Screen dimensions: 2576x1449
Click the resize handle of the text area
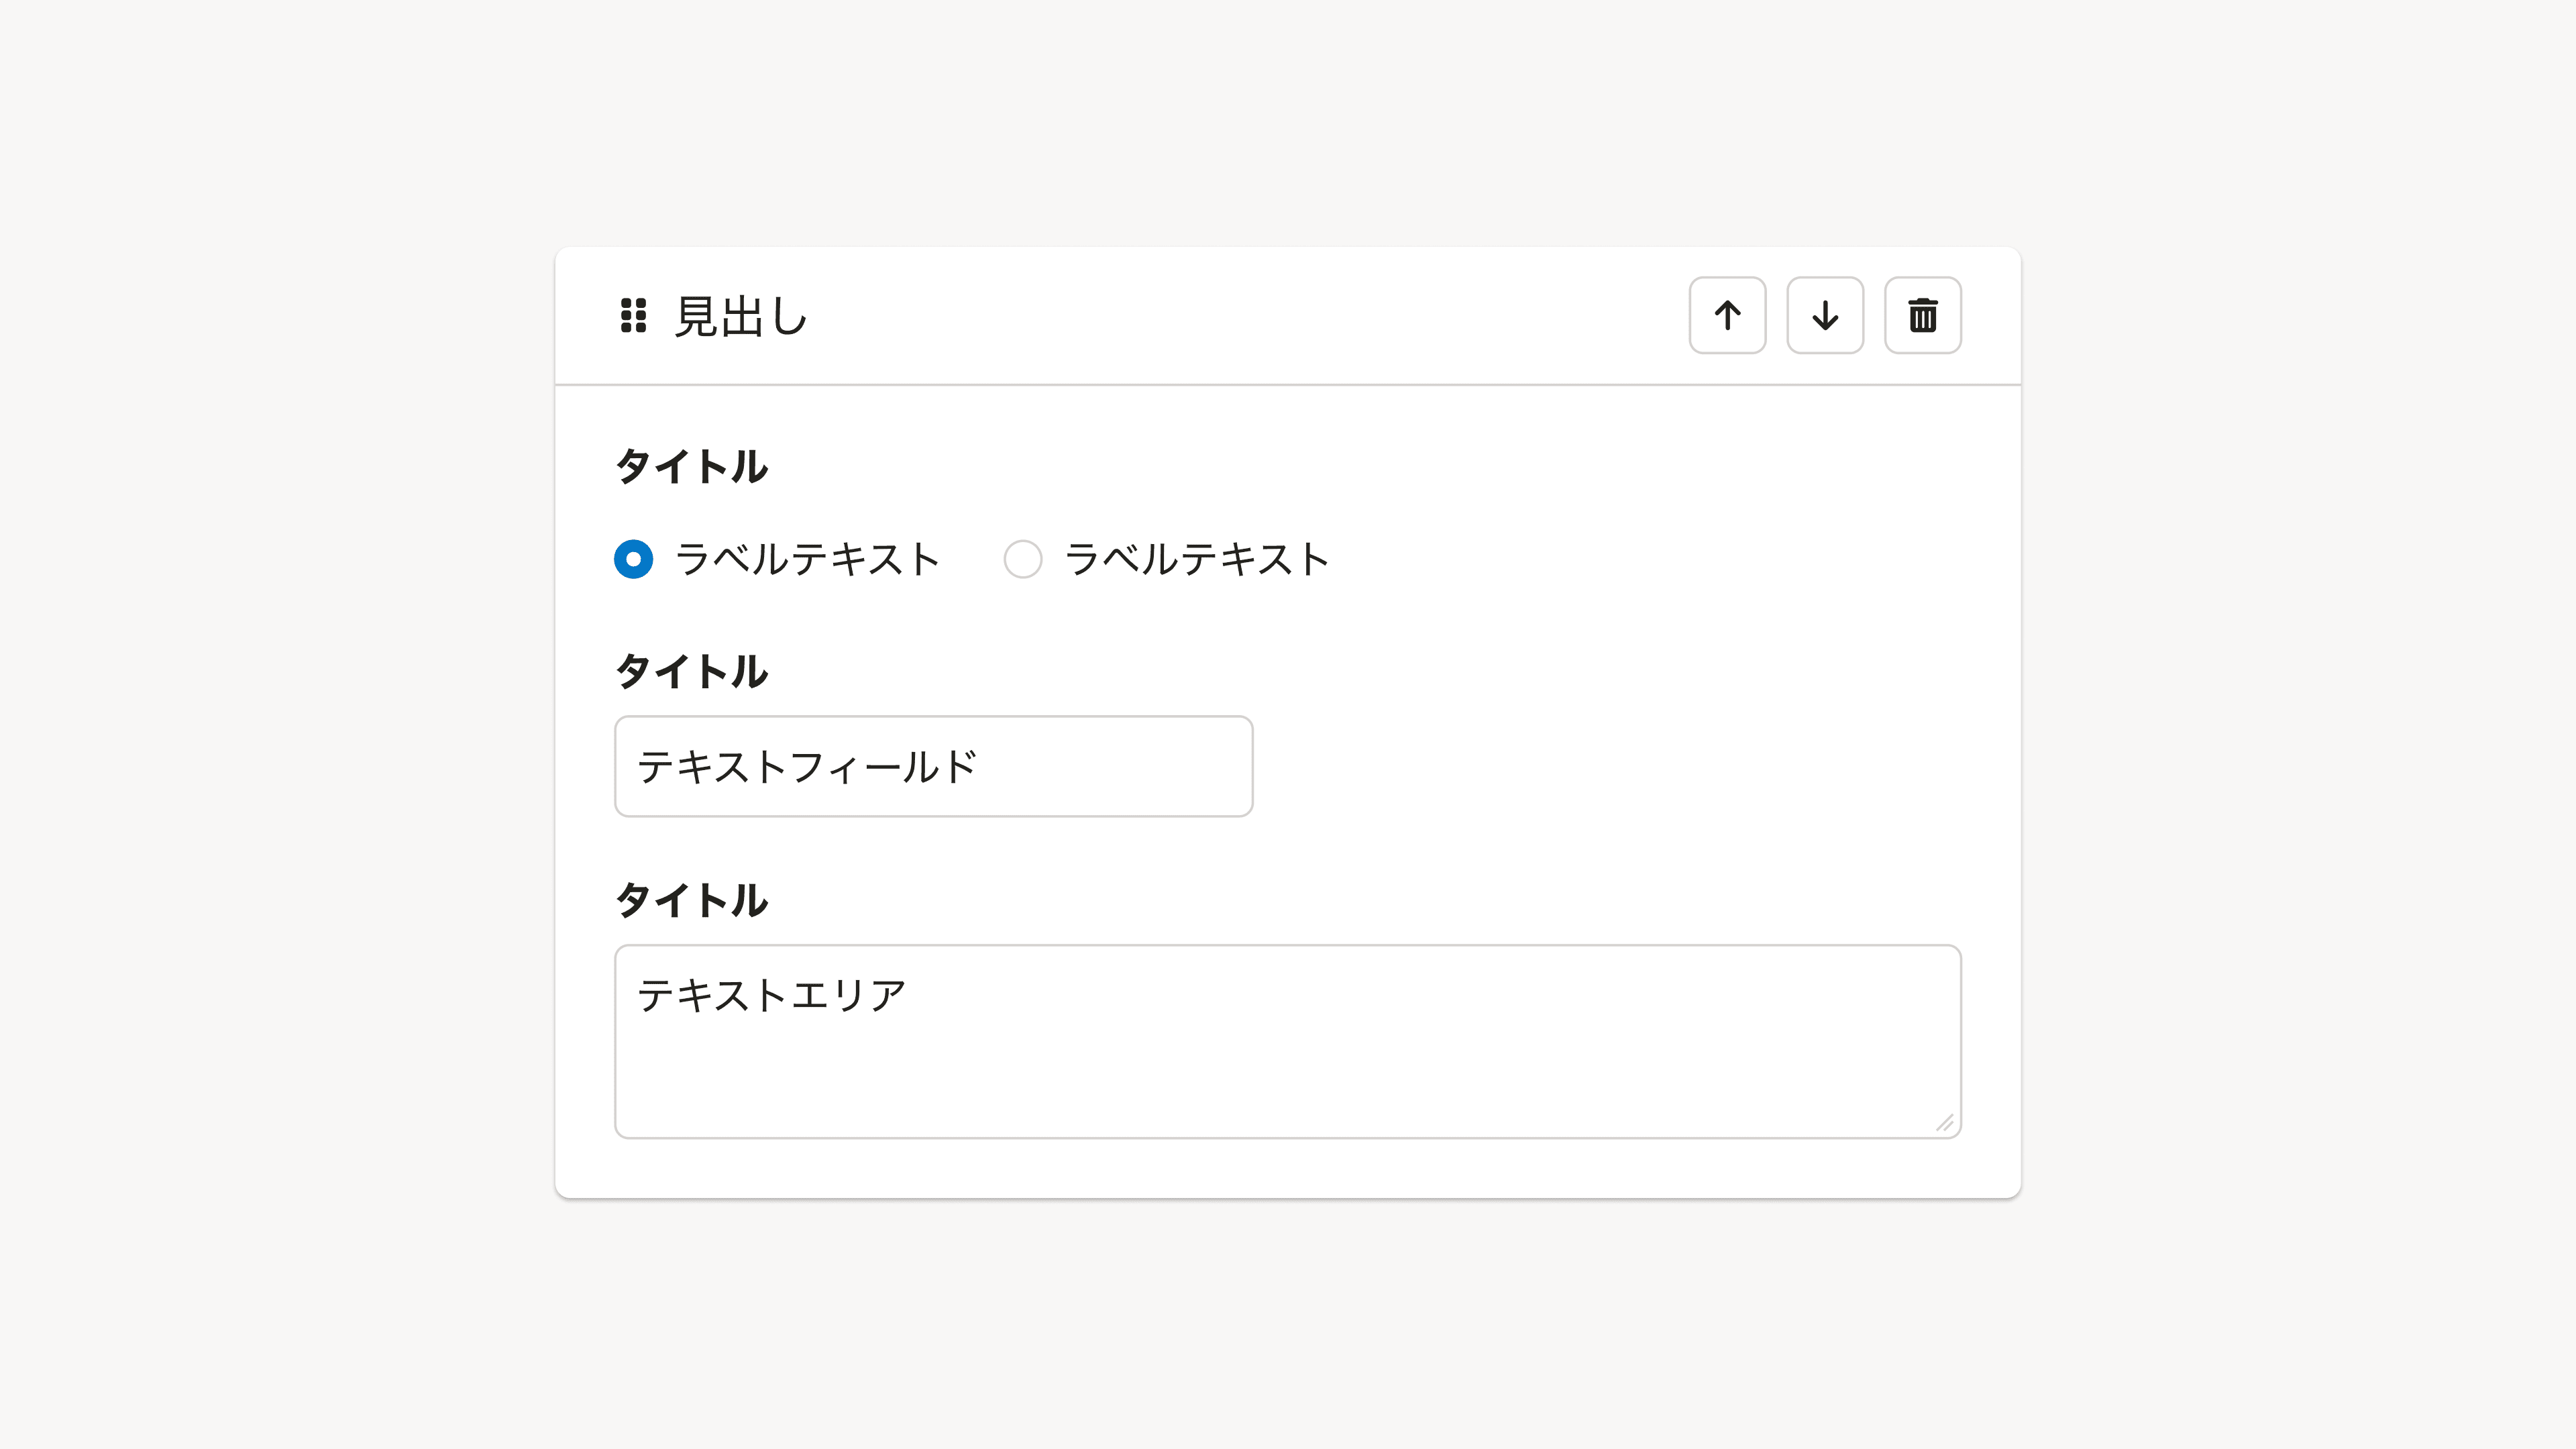(1945, 1123)
